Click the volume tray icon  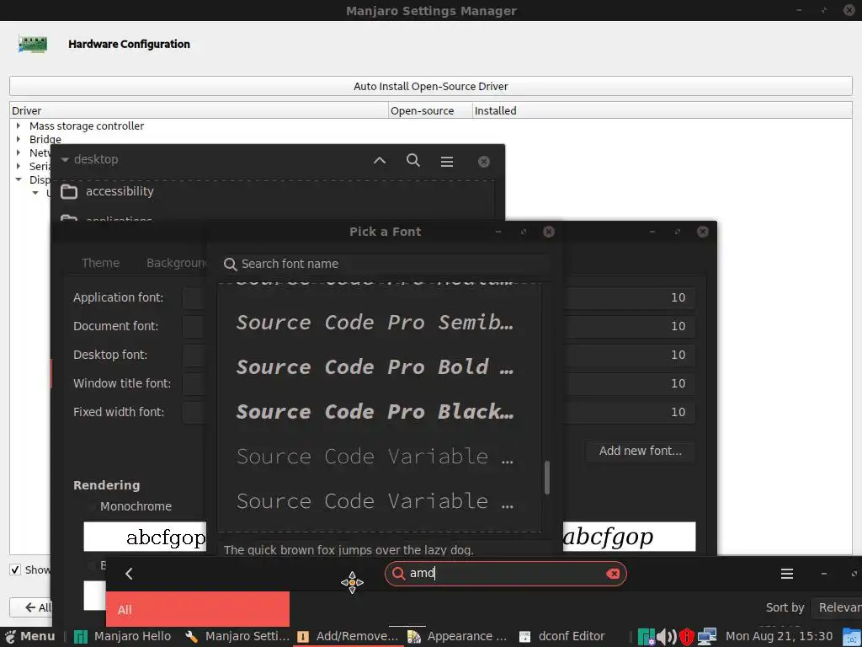(667, 637)
